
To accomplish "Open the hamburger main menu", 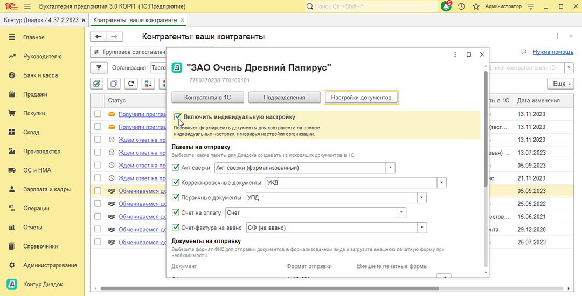I will (x=27, y=6).
